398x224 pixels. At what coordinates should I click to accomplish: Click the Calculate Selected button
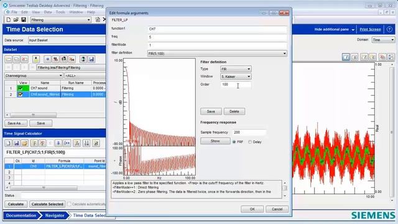pyautogui.click(x=47, y=204)
